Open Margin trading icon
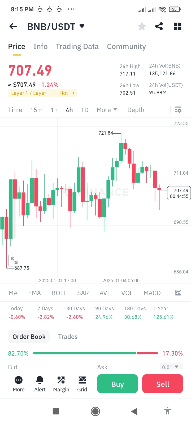Viewport: 191px width, 424px height. tap(61, 384)
